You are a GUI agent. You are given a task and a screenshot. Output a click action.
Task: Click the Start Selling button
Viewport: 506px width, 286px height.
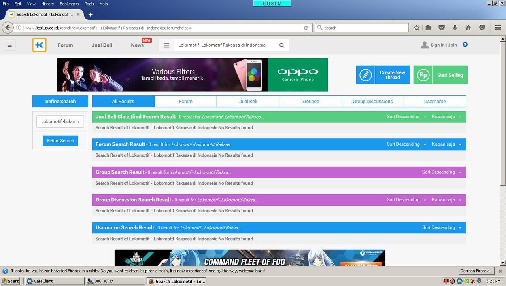coord(441,75)
